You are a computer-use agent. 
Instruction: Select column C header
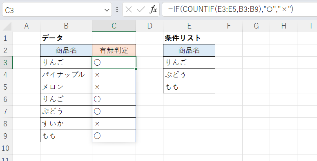[114, 26]
